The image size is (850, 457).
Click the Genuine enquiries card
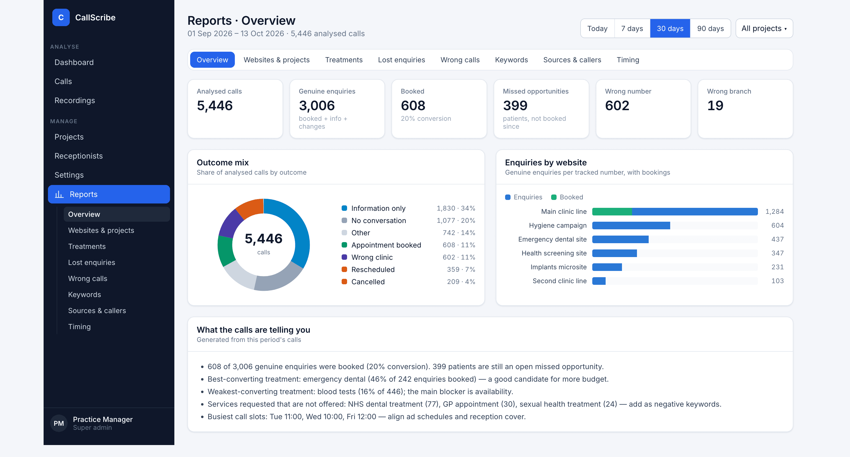(337, 109)
